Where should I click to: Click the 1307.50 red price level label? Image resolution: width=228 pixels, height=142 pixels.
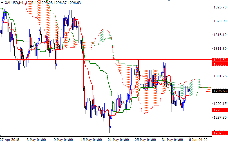click(220, 60)
